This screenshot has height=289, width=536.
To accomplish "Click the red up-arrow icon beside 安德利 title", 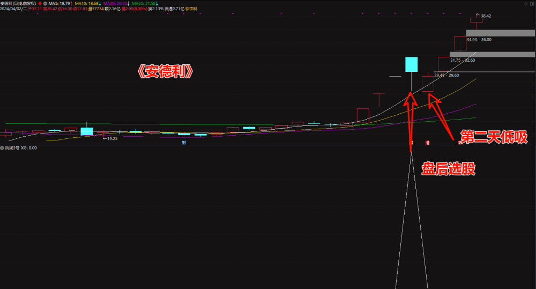I will 40,3.
